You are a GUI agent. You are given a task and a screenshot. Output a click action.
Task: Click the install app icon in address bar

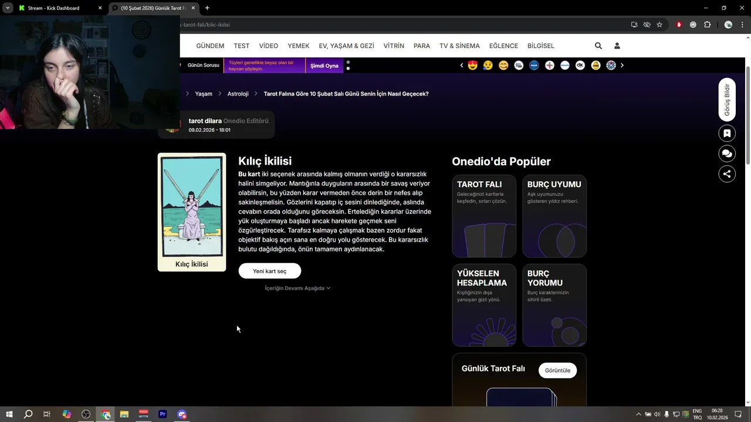(634, 25)
